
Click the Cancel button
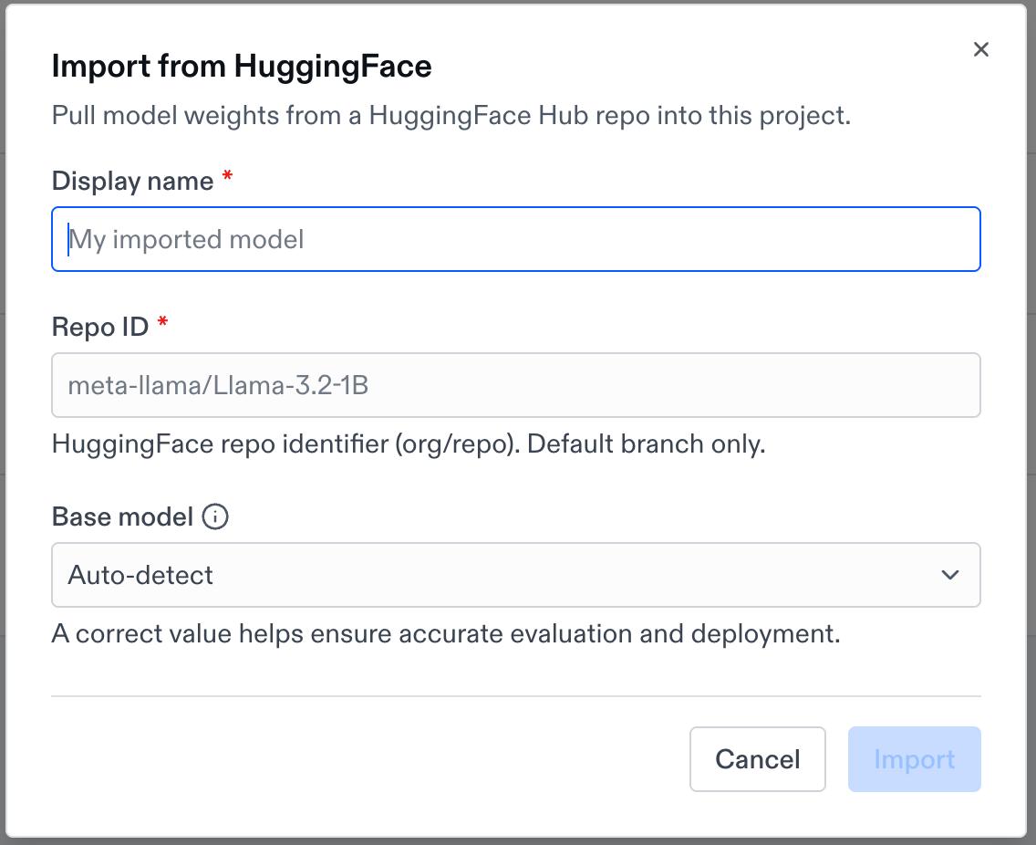click(757, 759)
